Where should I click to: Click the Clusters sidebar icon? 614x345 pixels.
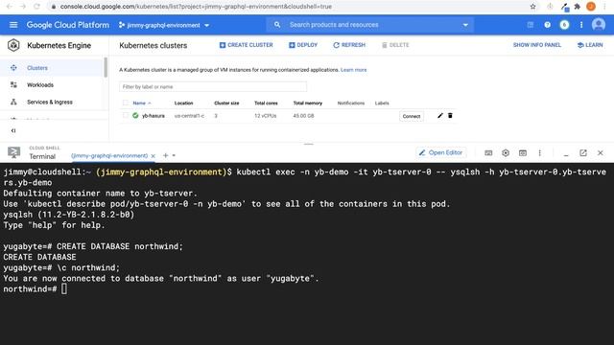13,68
